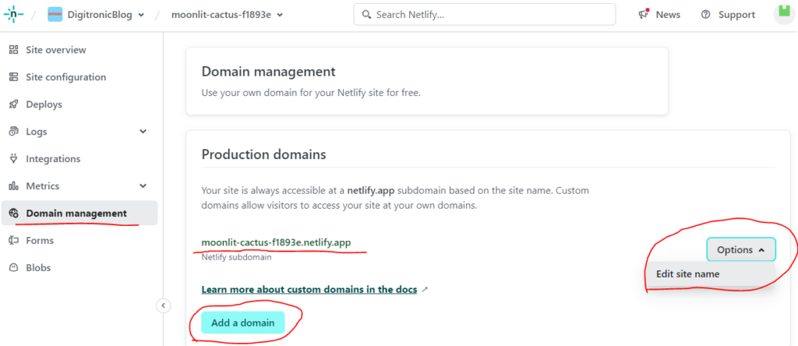Click the Production domains heading

pos(263,154)
